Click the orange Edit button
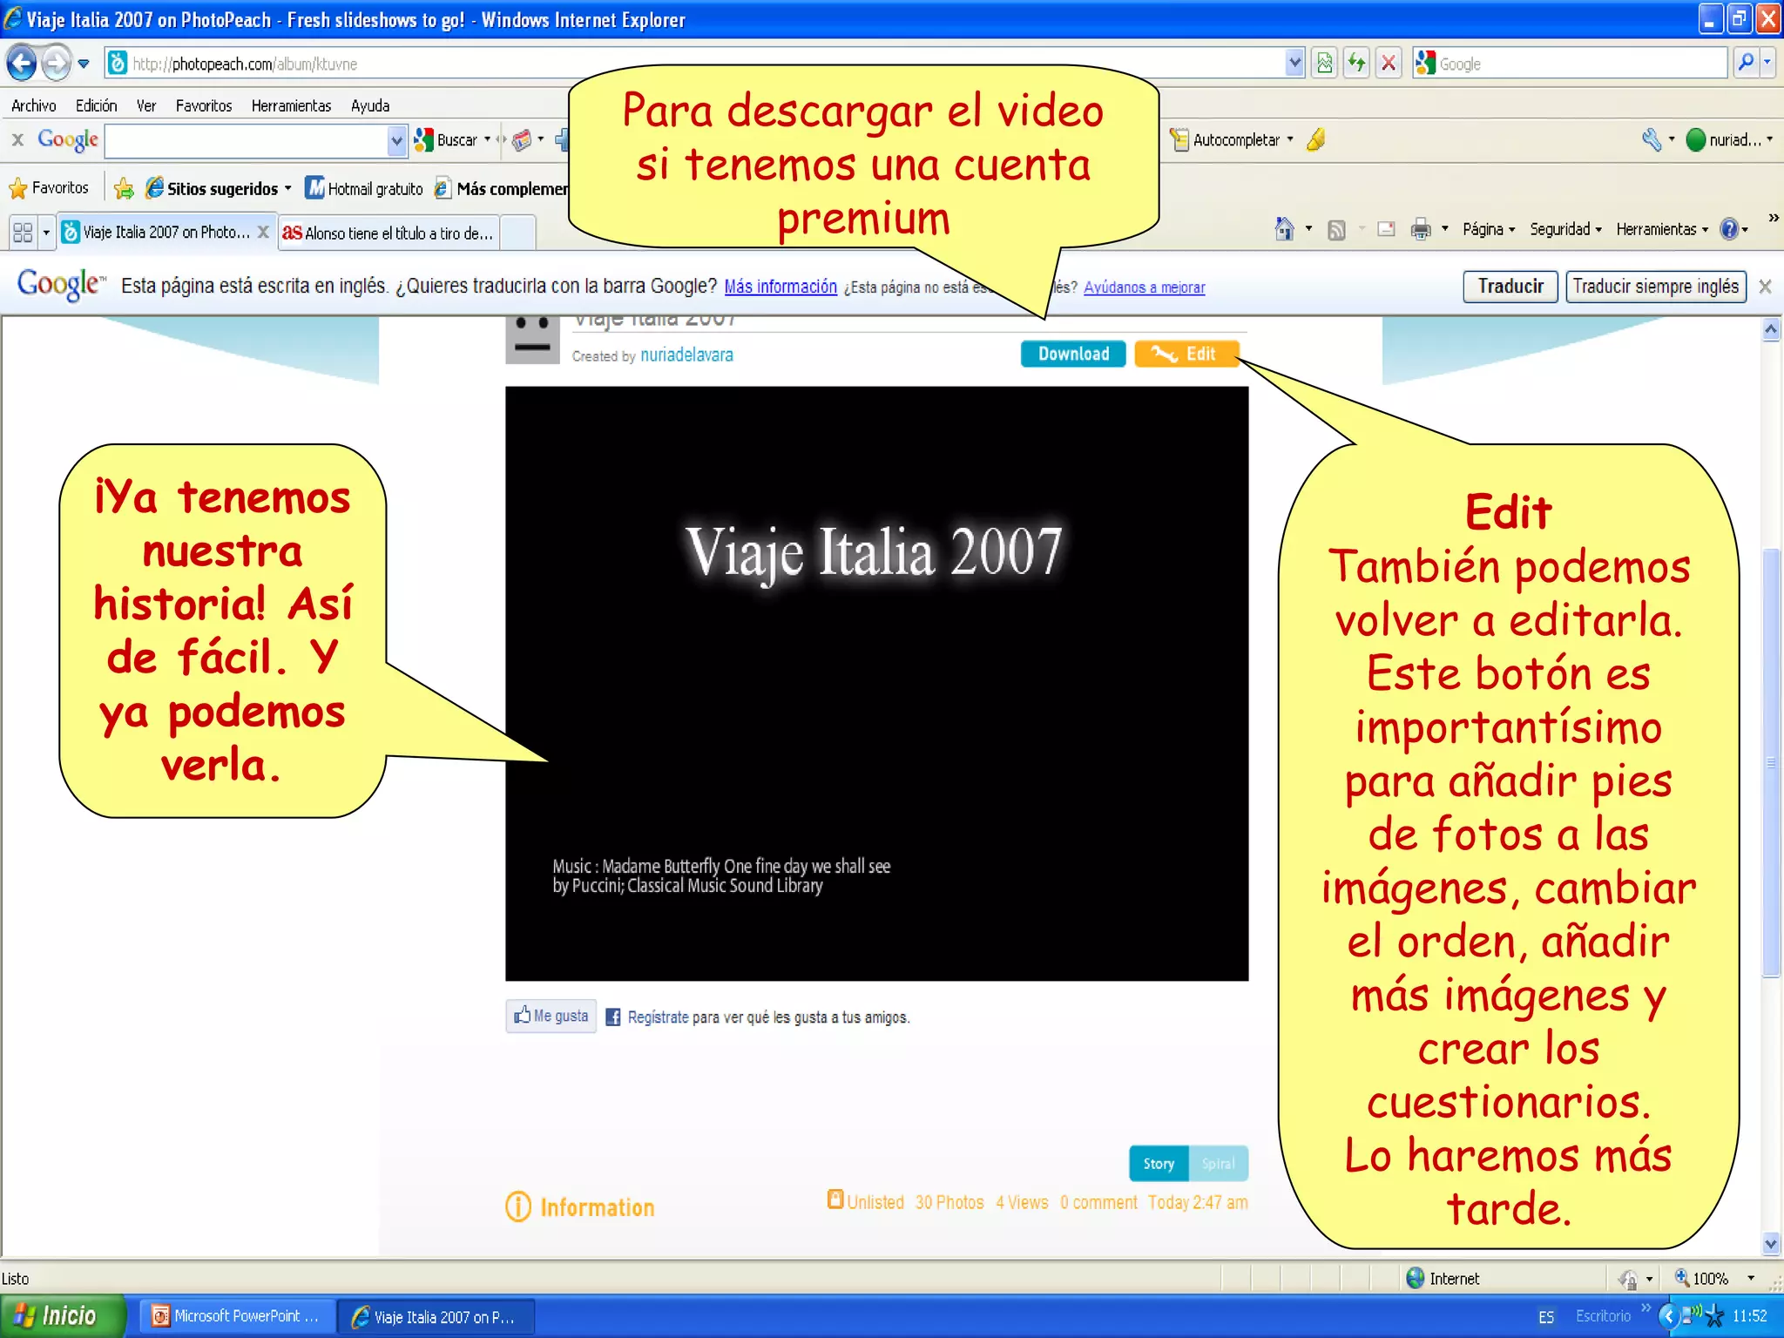Viewport: 1784px width, 1338px height. pyautogui.click(x=1186, y=354)
